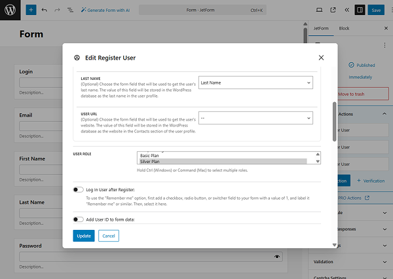This screenshot has width=393, height=279.
Task: Toggle the settings sidebar panel icon
Action: point(360,10)
